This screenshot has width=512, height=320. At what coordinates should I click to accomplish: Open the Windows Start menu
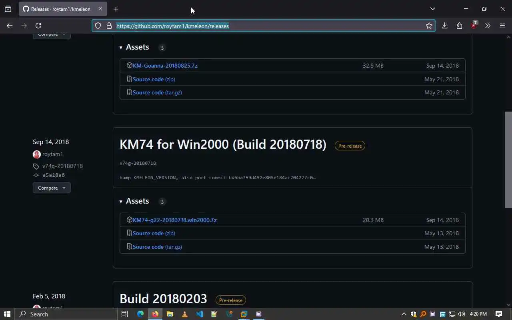(7, 314)
